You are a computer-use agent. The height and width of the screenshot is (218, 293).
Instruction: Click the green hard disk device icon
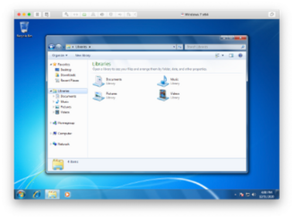[x=84, y=15]
